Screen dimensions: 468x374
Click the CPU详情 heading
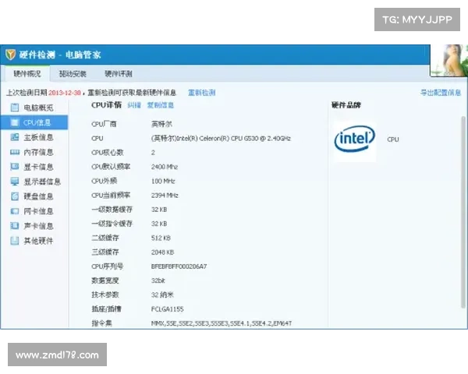point(106,105)
